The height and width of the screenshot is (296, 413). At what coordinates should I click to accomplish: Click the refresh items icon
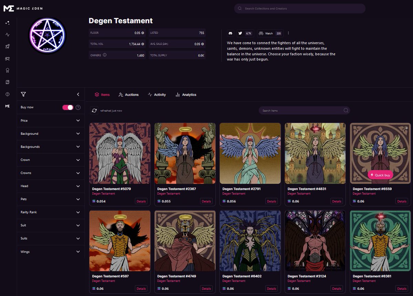(x=94, y=110)
